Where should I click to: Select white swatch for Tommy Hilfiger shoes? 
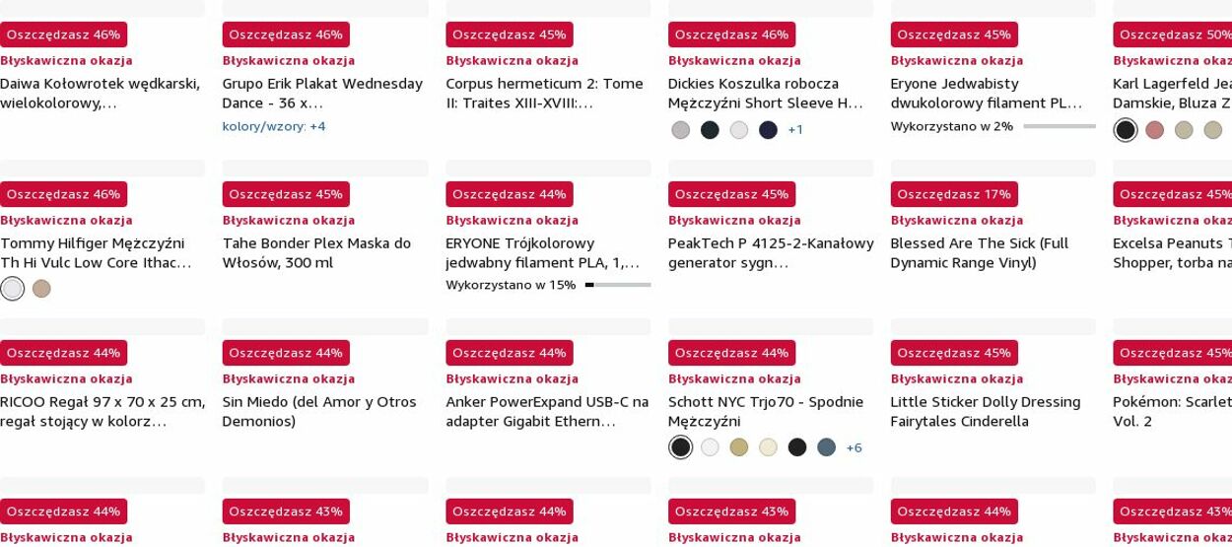12,289
